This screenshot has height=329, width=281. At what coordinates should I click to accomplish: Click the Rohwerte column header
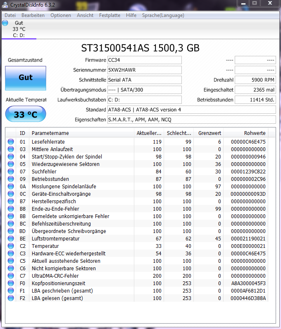pyautogui.click(x=246, y=133)
